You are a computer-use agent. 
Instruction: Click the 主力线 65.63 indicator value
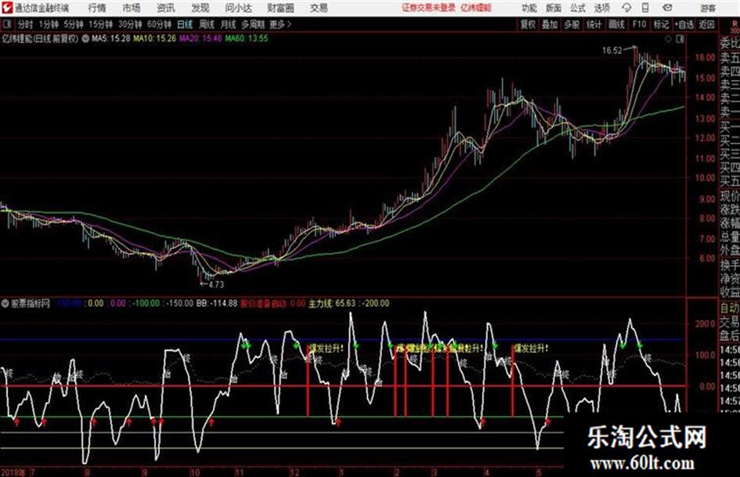click(332, 303)
